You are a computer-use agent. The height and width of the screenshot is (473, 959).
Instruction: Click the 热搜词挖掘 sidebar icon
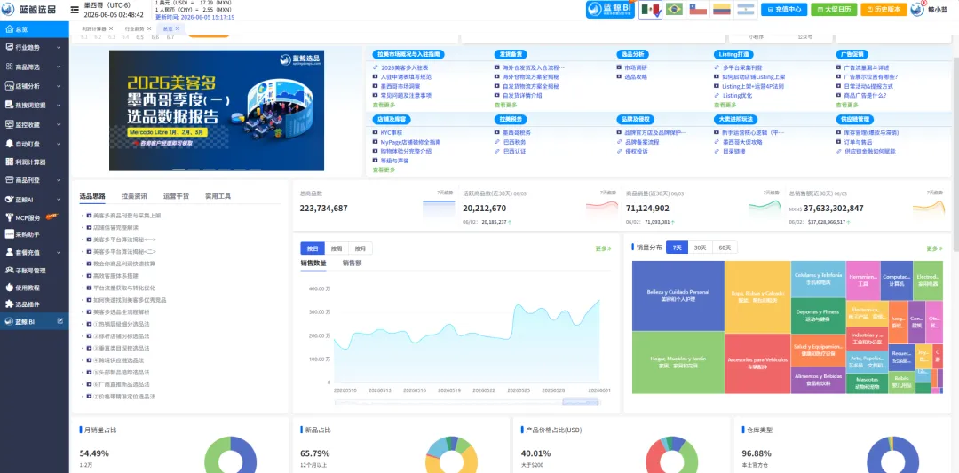click(9, 105)
